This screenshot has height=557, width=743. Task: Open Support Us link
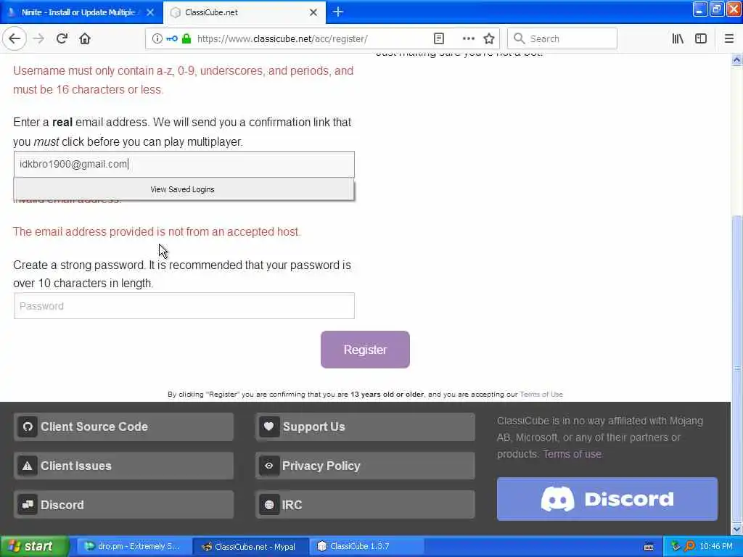pyautogui.click(x=365, y=426)
